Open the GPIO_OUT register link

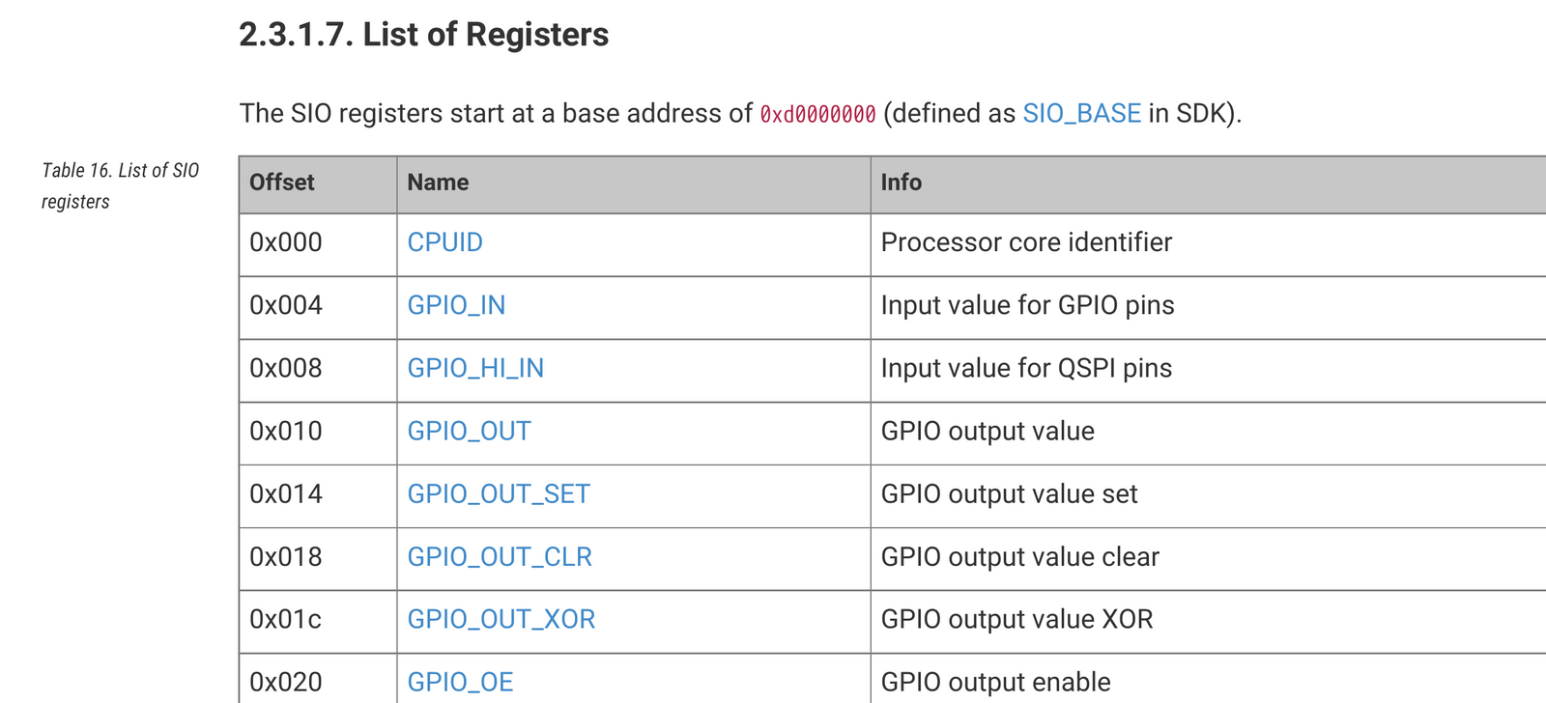[469, 431]
